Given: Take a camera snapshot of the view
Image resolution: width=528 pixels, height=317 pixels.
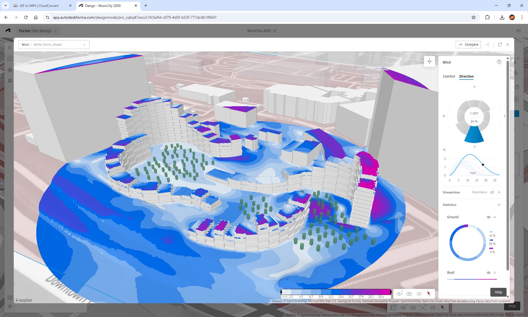Looking at the screenshot, I should (409, 294).
